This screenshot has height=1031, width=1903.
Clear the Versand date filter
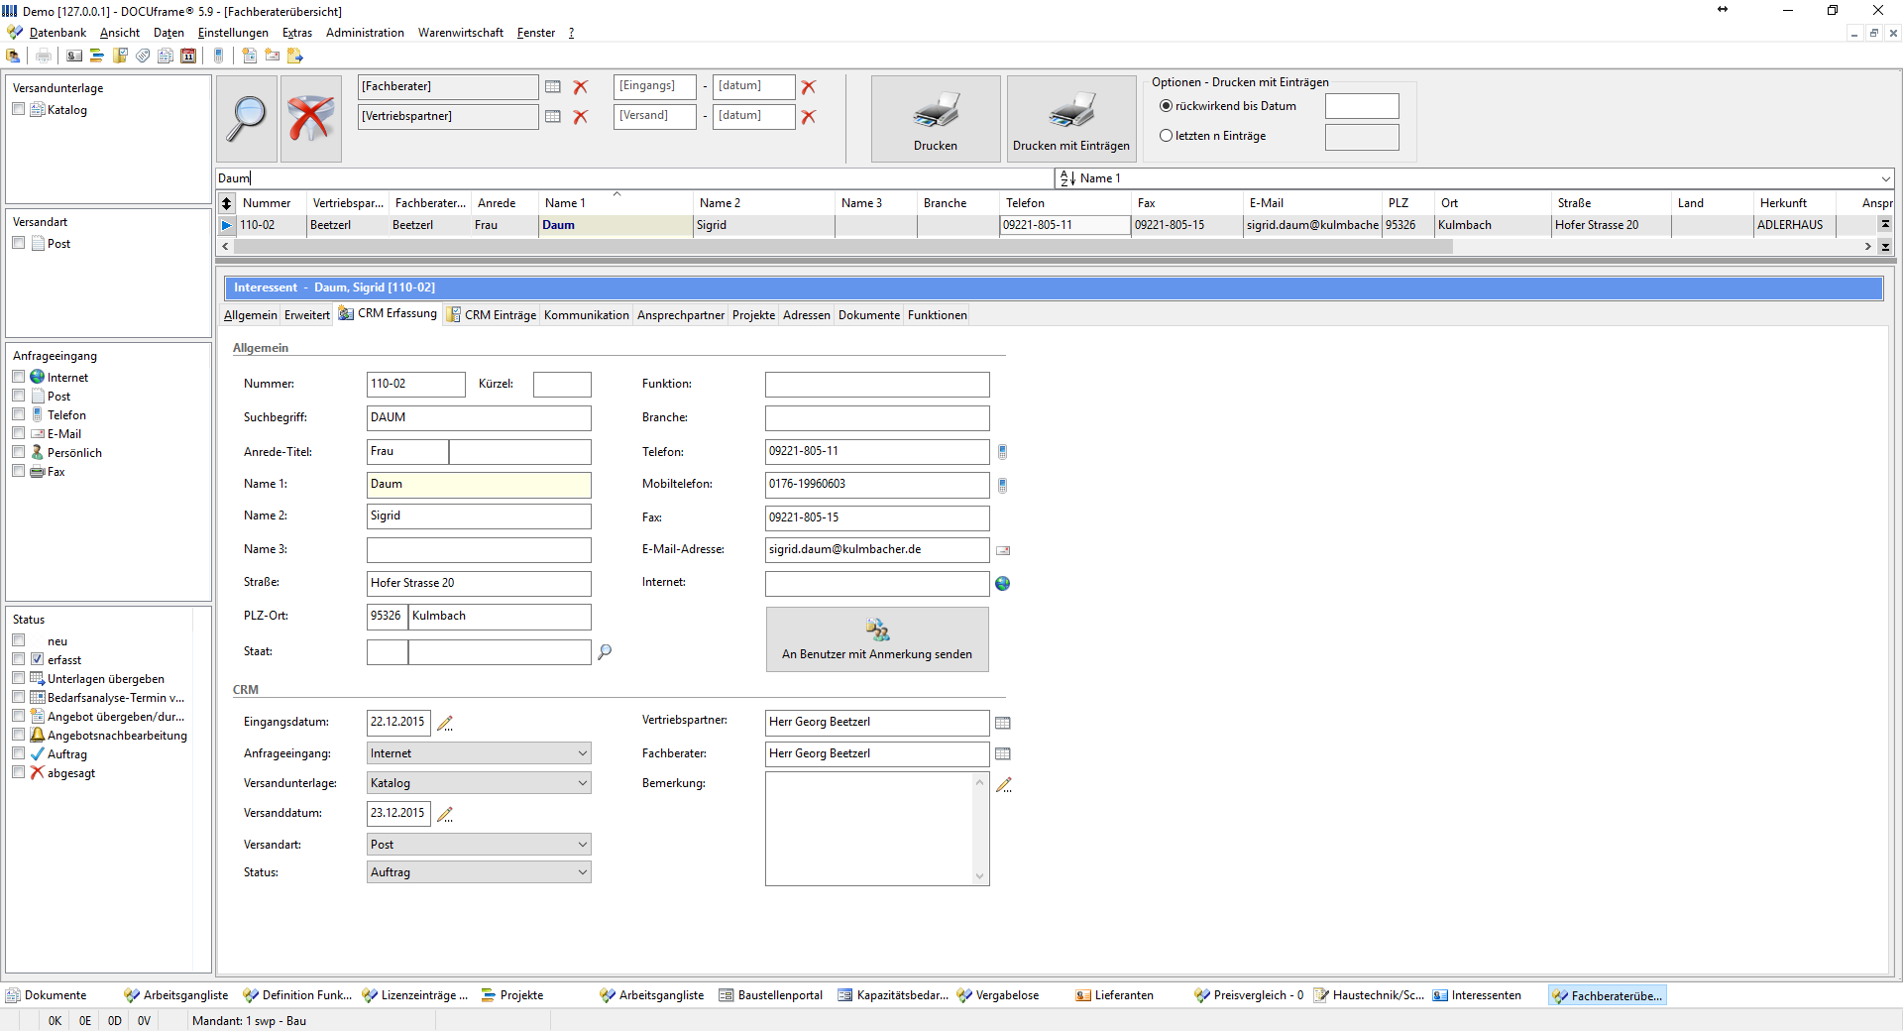point(809,117)
